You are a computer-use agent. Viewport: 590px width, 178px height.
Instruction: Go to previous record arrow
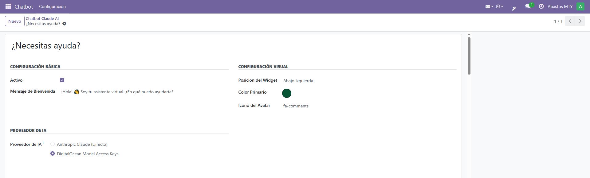570,21
